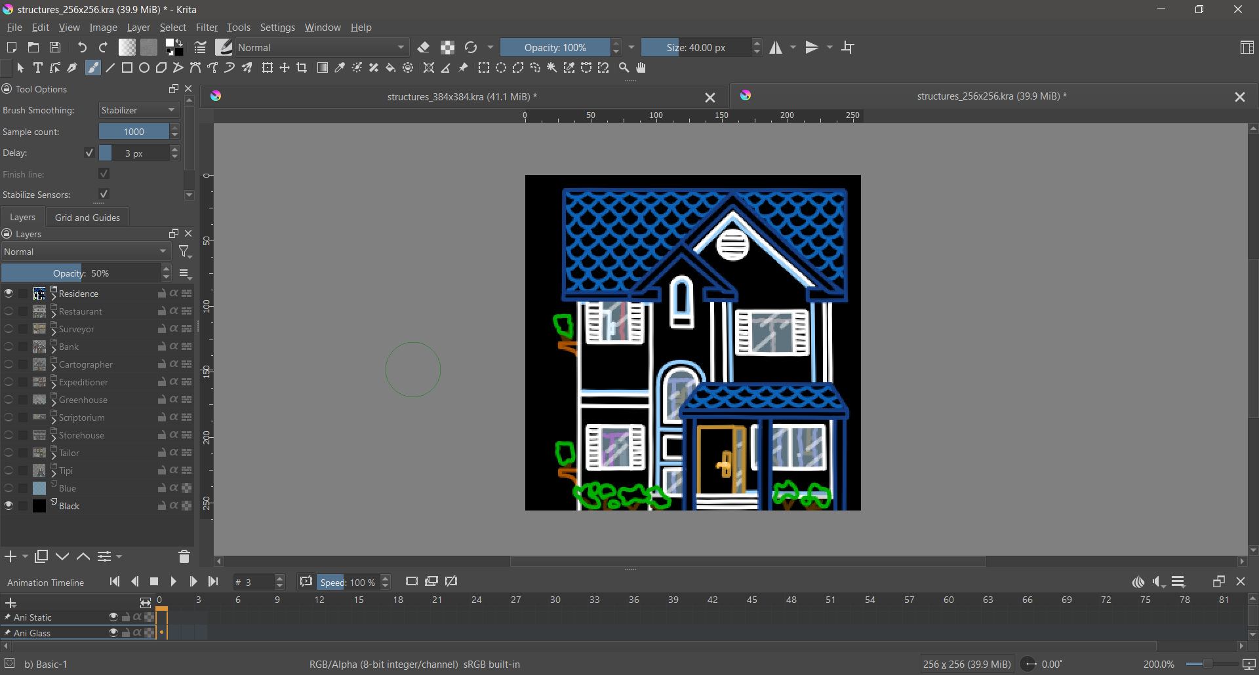Show the Restaurant layer
Image resolution: width=1259 pixels, height=675 pixels.
[x=9, y=311]
